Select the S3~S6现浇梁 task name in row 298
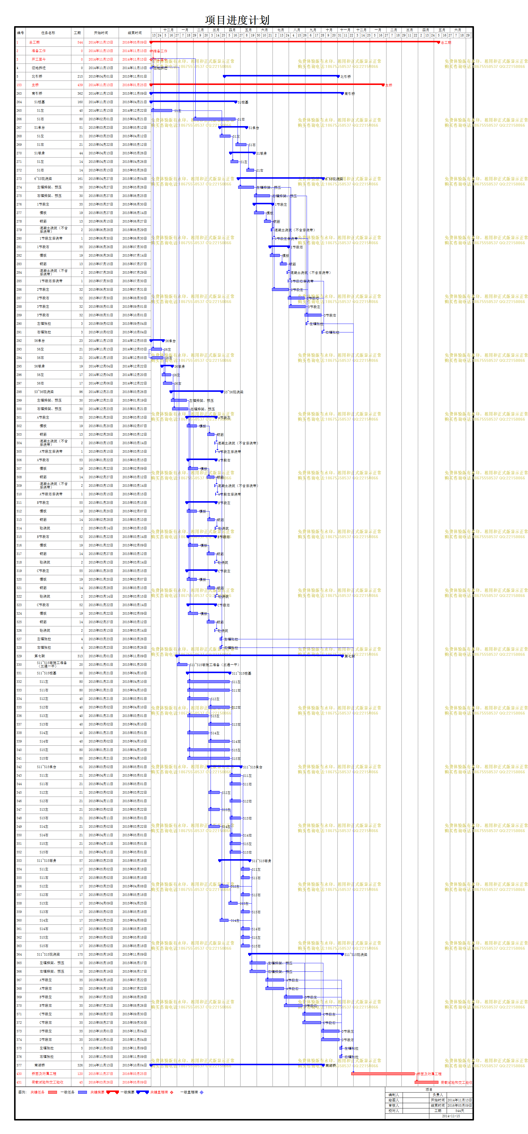Screen dimensions: 528x1134 44,392
